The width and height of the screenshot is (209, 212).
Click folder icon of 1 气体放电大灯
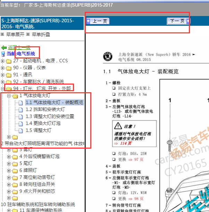(x=15, y=96)
